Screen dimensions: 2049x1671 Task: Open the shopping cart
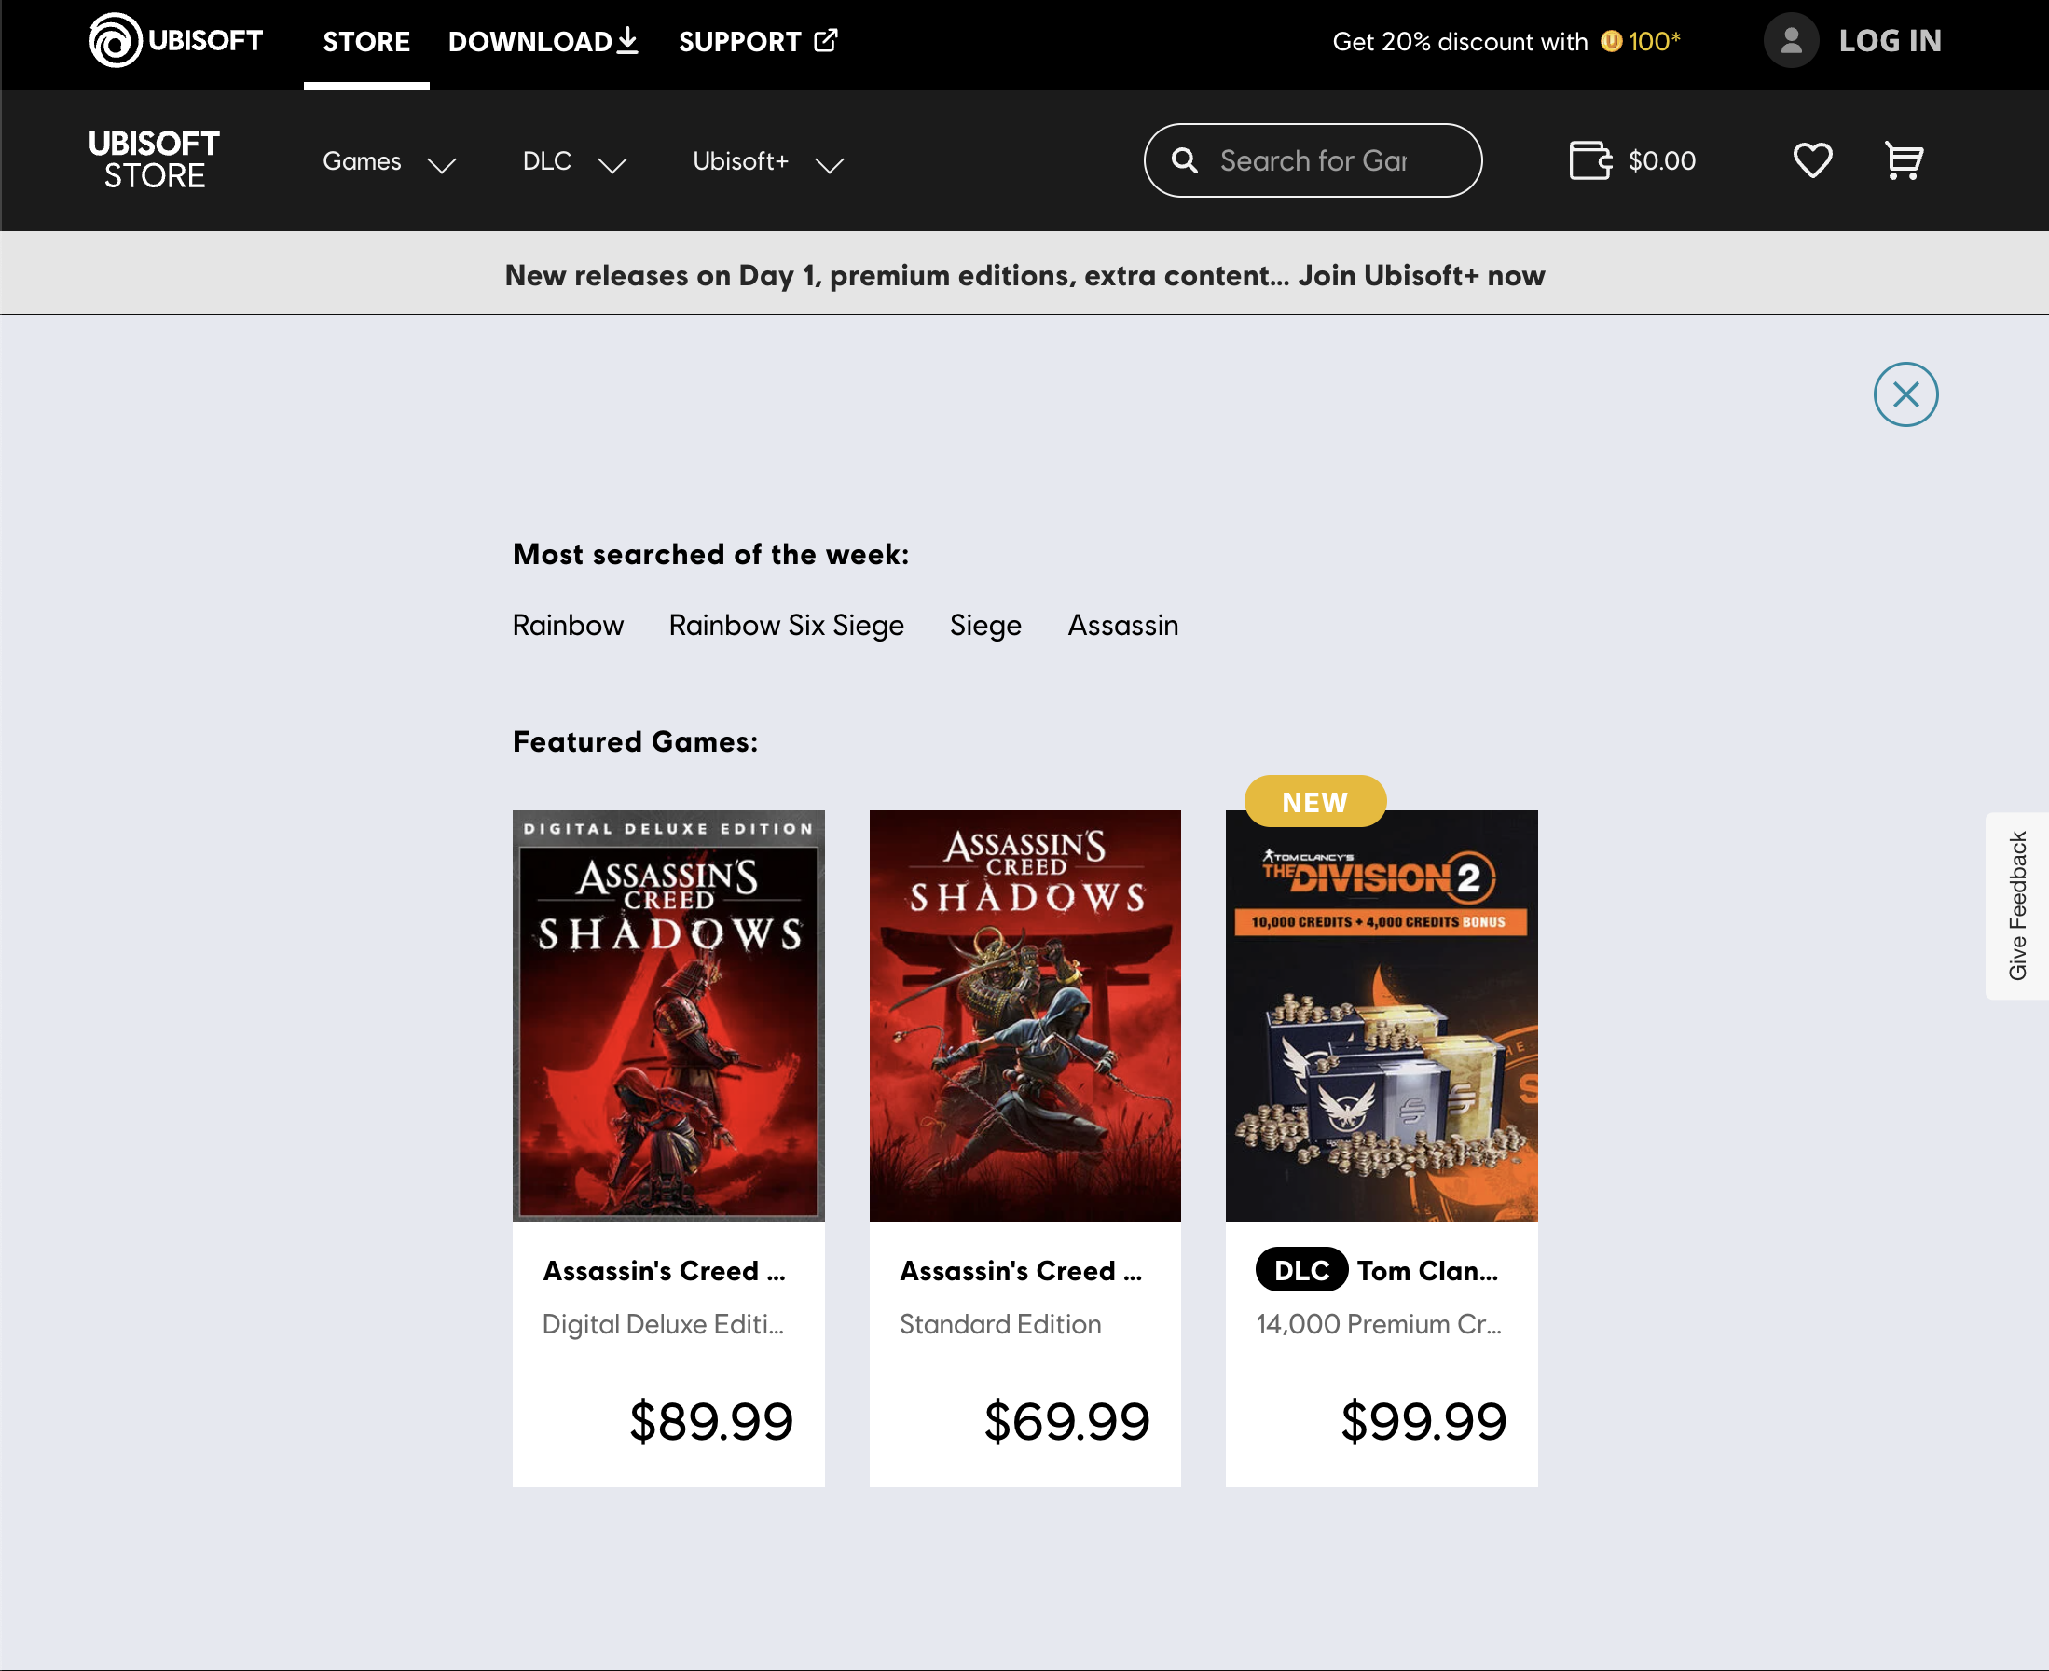1902,160
